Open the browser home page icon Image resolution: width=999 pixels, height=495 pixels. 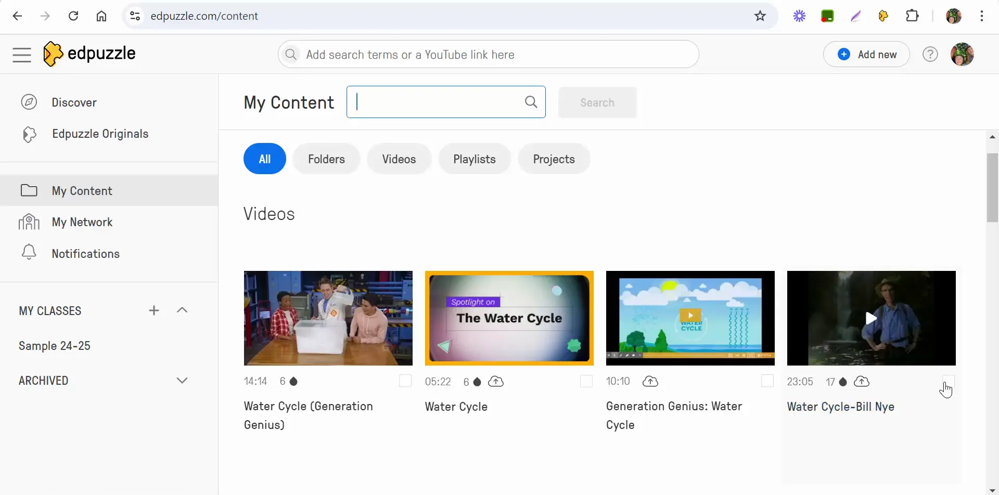coord(101,16)
